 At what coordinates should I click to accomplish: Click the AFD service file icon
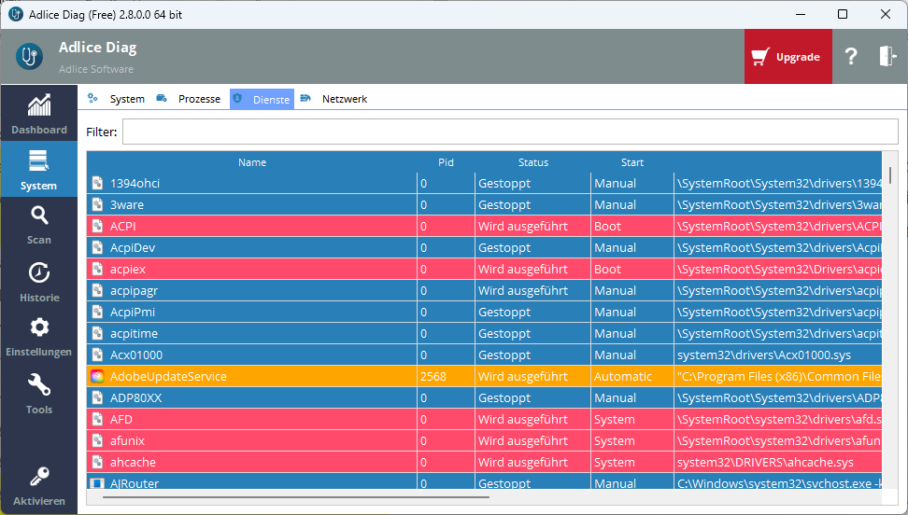(x=97, y=420)
